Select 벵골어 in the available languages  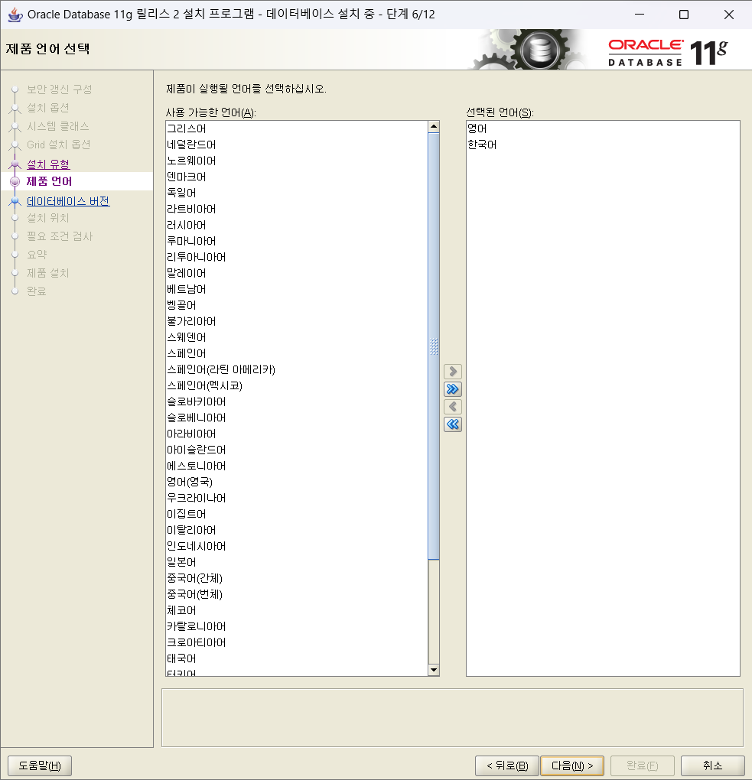click(x=297, y=305)
